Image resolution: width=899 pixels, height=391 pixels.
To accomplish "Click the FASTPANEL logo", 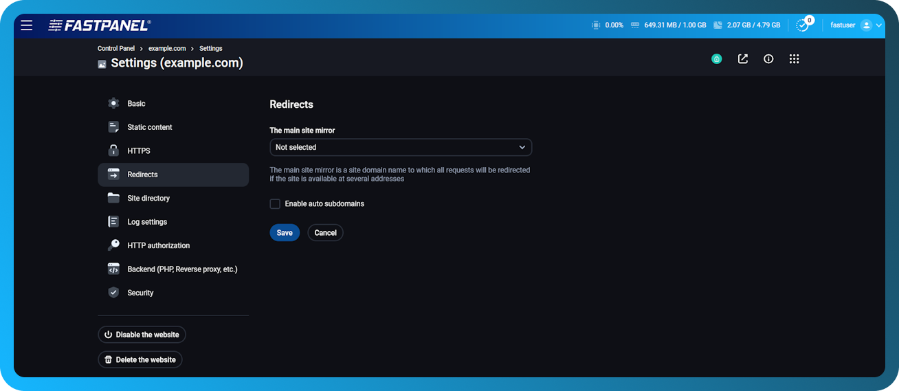I will [100, 25].
